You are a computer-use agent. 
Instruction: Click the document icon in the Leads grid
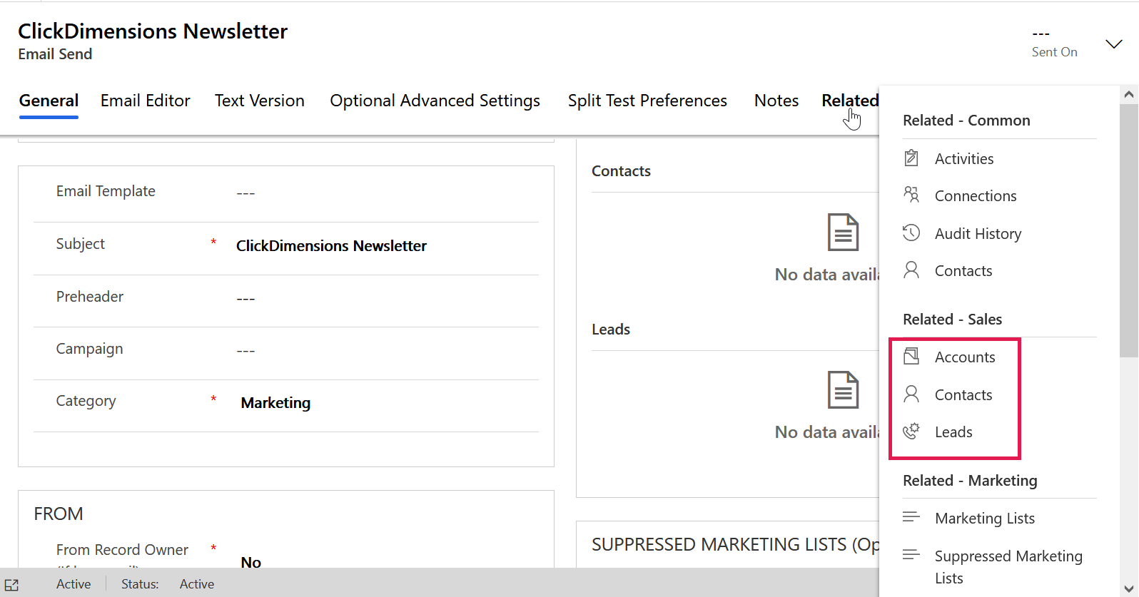pos(843,389)
